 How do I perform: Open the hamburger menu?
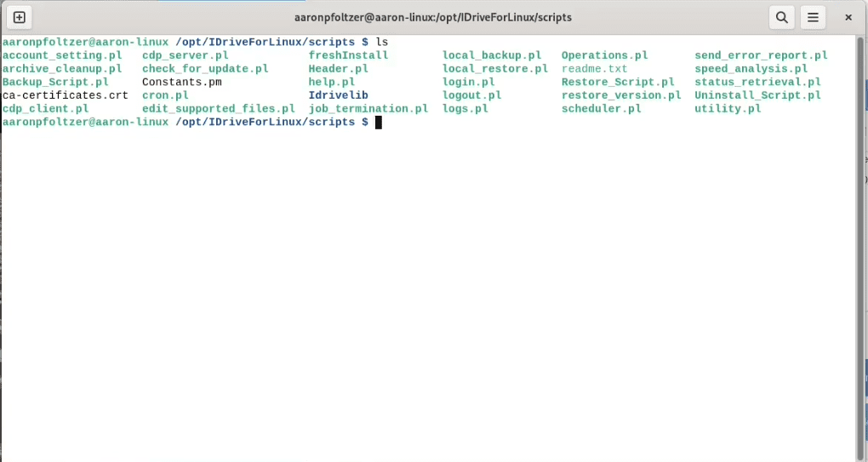pyautogui.click(x=813, y=17)
